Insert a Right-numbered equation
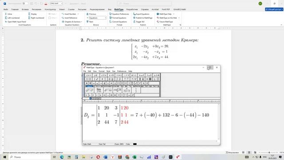Image resolution: width=284 pixels, height=160 pixels. click(36, 18)
